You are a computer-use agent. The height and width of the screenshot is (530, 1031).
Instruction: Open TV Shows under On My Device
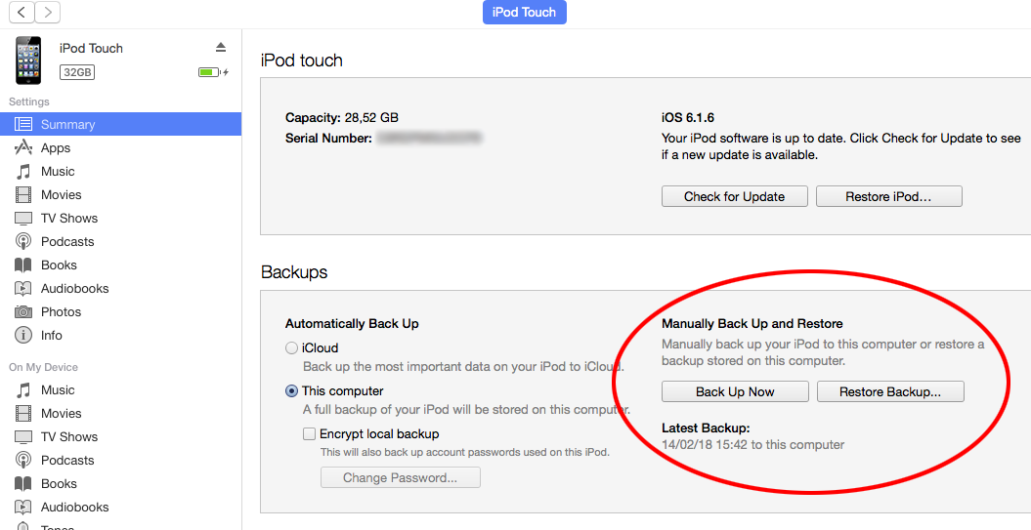point(68,436)
